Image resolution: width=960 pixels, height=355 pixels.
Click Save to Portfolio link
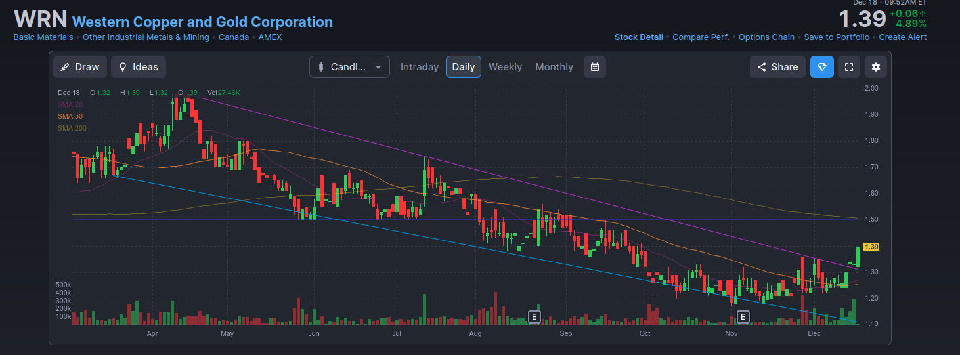click(836, 37)
